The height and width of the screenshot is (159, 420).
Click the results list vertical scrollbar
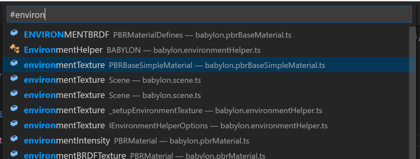pyautogui.click(x=412, y=92)
